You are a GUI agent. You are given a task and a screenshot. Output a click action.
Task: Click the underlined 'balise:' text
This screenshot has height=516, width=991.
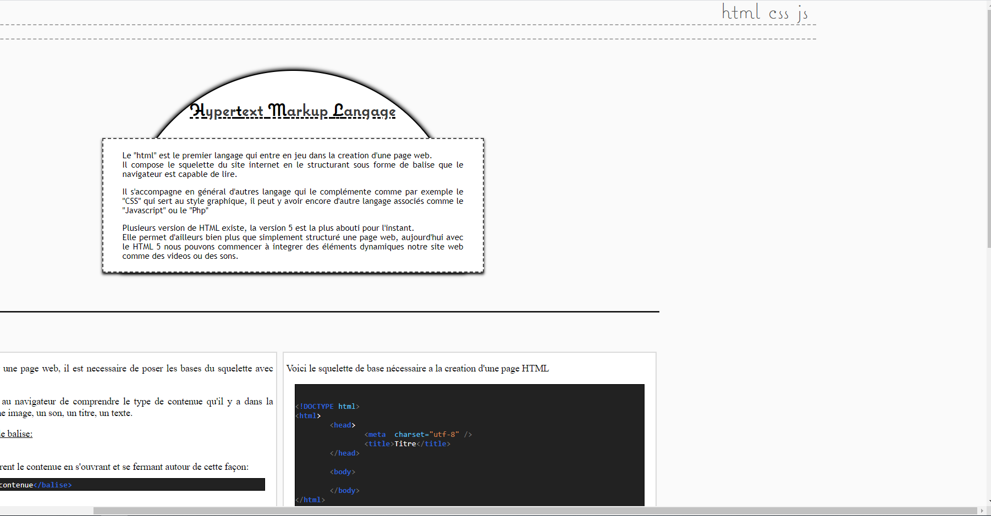(x=16, y=434)
